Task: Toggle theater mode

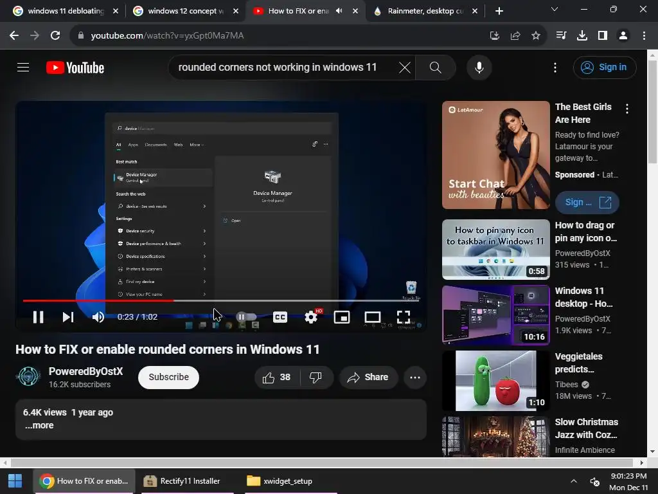Action: click(372, 316)
